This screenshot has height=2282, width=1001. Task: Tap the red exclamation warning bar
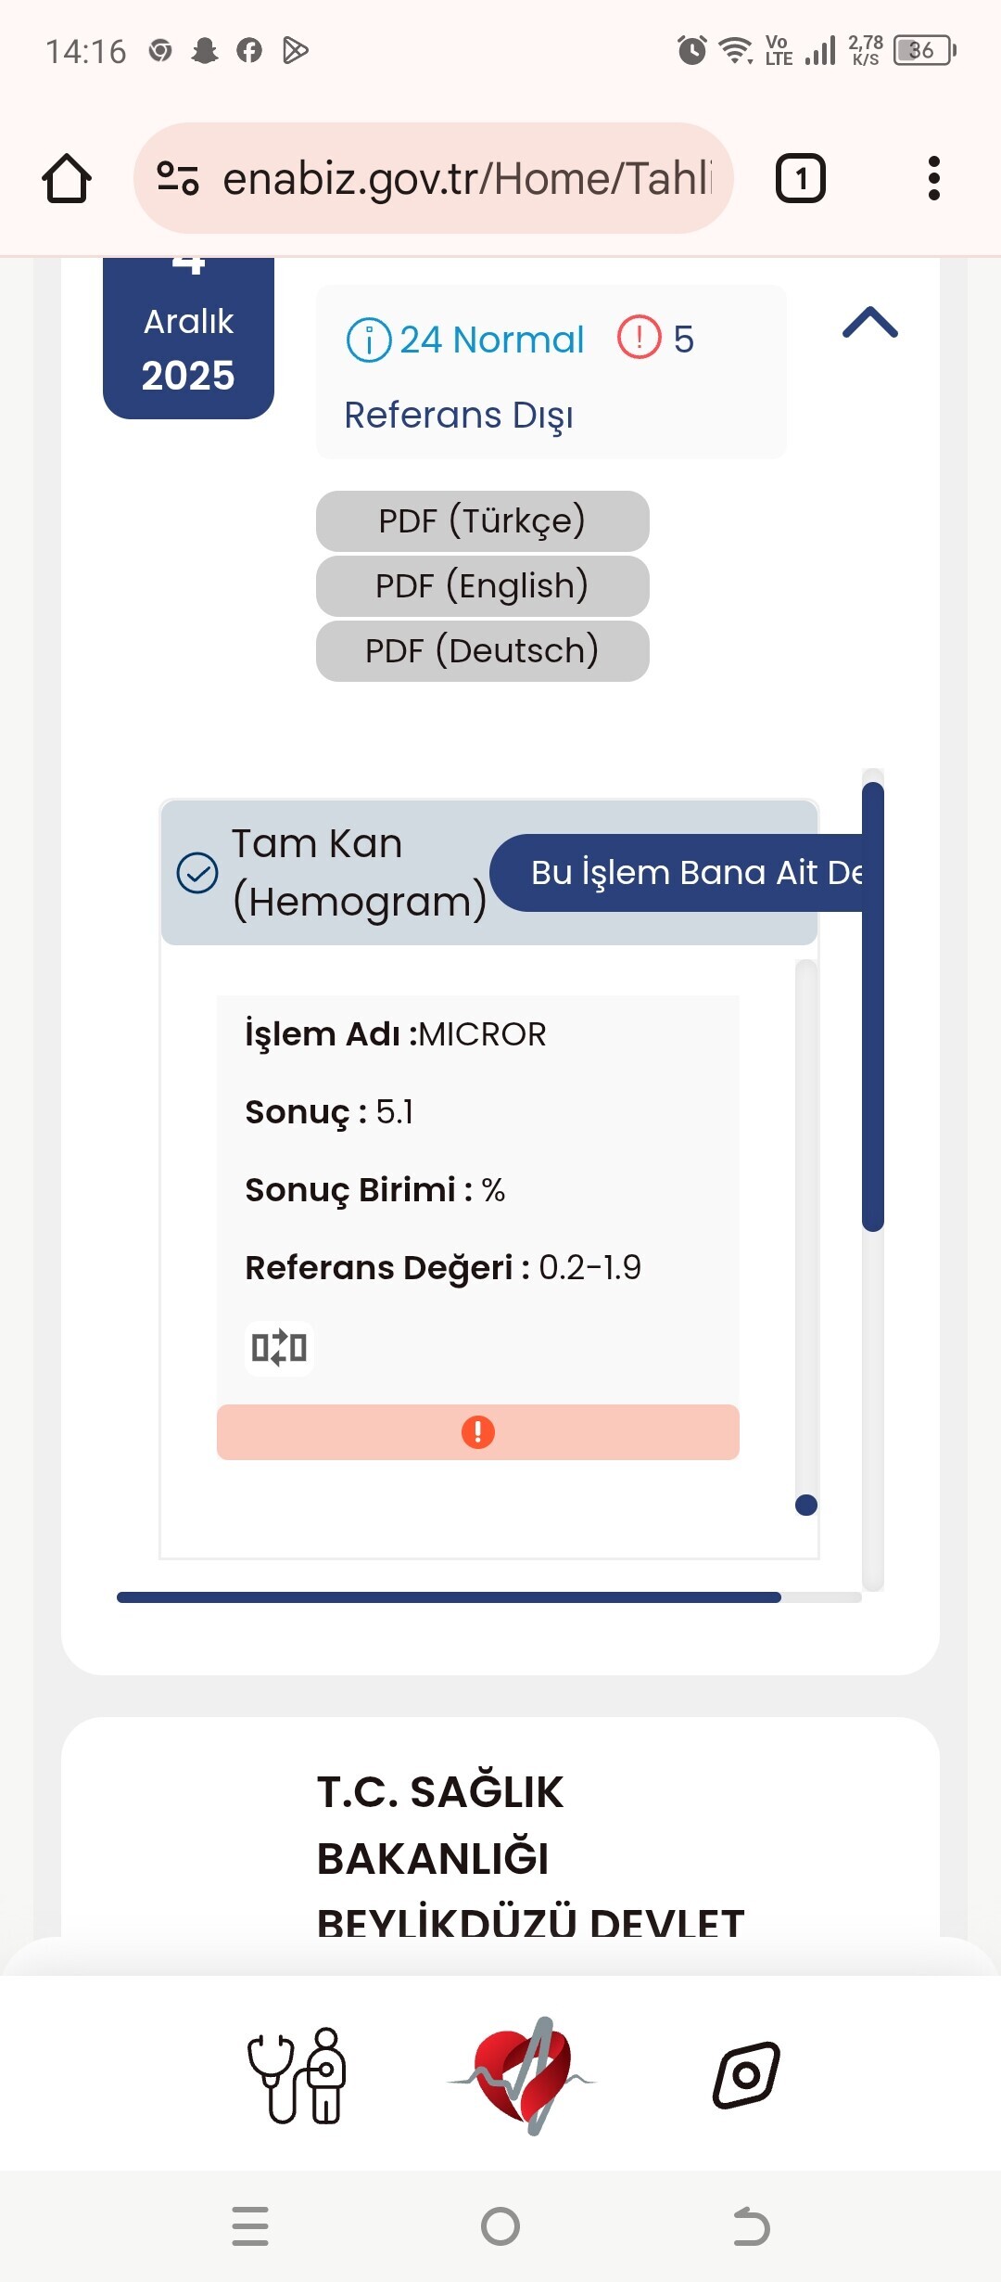(x=477, y=1432)
